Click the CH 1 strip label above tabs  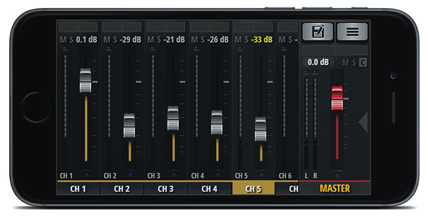66,176
